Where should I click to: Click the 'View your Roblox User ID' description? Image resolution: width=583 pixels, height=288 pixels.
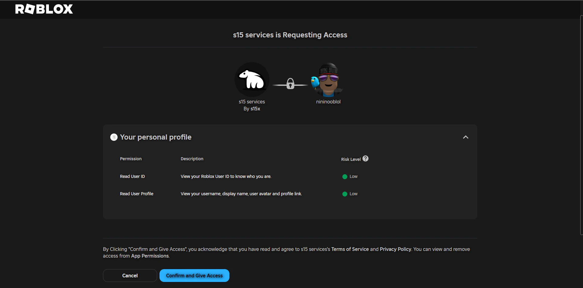226,176
